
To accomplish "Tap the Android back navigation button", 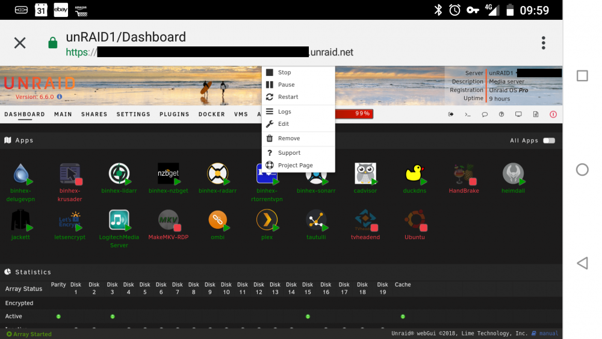I will [x=582, y=263].
